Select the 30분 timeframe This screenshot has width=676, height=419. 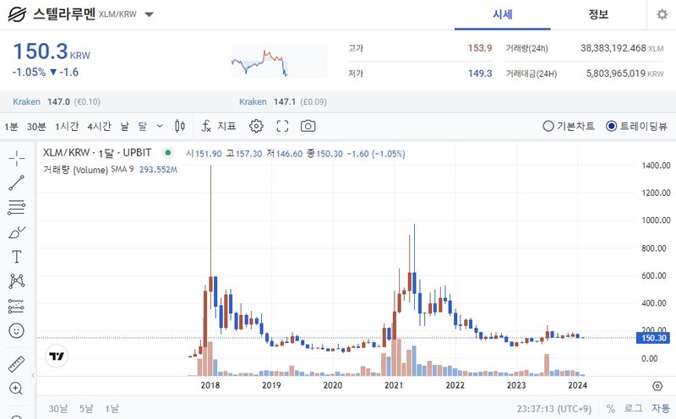(x=36, y=127)
